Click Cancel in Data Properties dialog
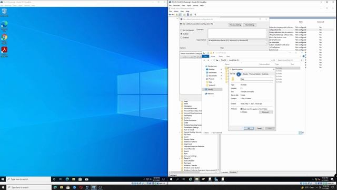 (259, 128)
